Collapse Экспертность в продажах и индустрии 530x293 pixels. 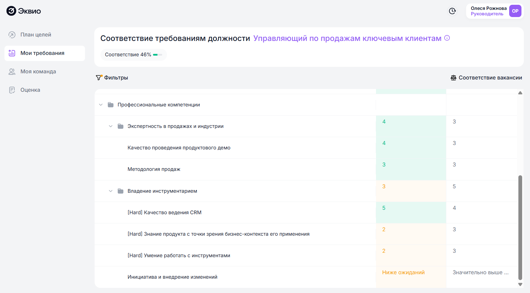111,126
